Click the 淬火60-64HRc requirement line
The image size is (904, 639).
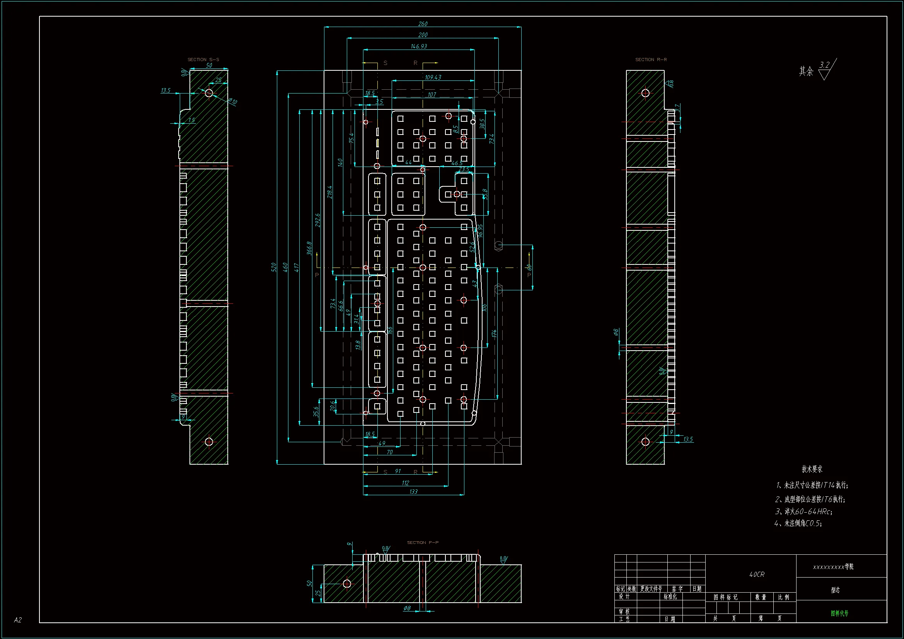(803, 511)
